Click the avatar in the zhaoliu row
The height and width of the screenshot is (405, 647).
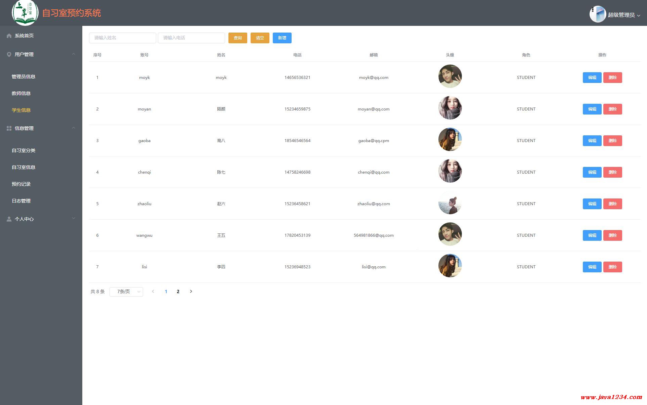pos(450,203)
